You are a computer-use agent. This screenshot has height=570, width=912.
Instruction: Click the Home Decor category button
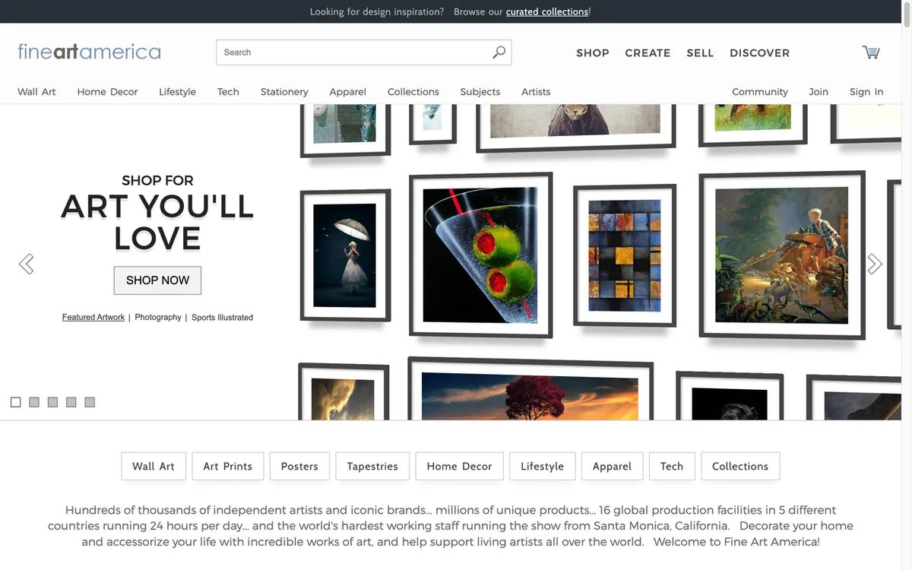(x=460, y=467)
